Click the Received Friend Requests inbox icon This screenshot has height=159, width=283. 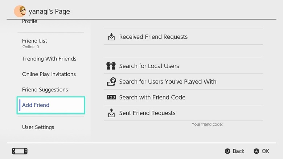tap(111, 37)
